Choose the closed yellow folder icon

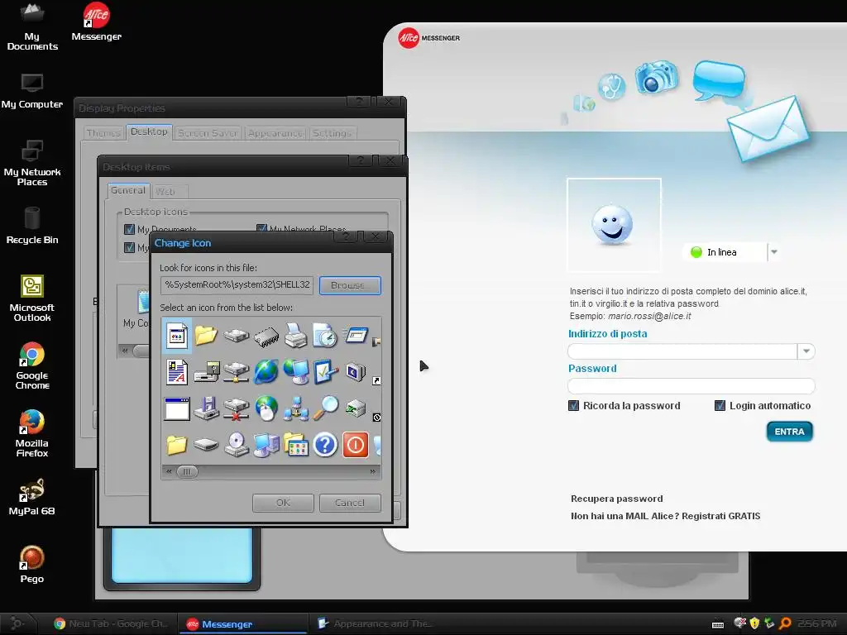pyautogui.click(x=177, y=445)
